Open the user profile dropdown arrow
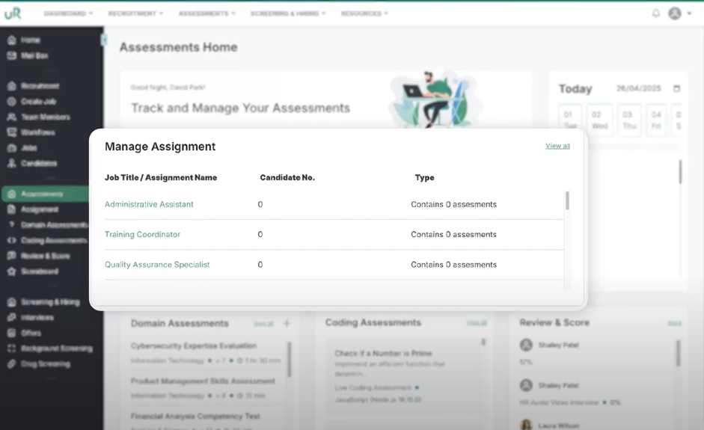The width and height of the screenshot is (704, 430). pos(690,13)
